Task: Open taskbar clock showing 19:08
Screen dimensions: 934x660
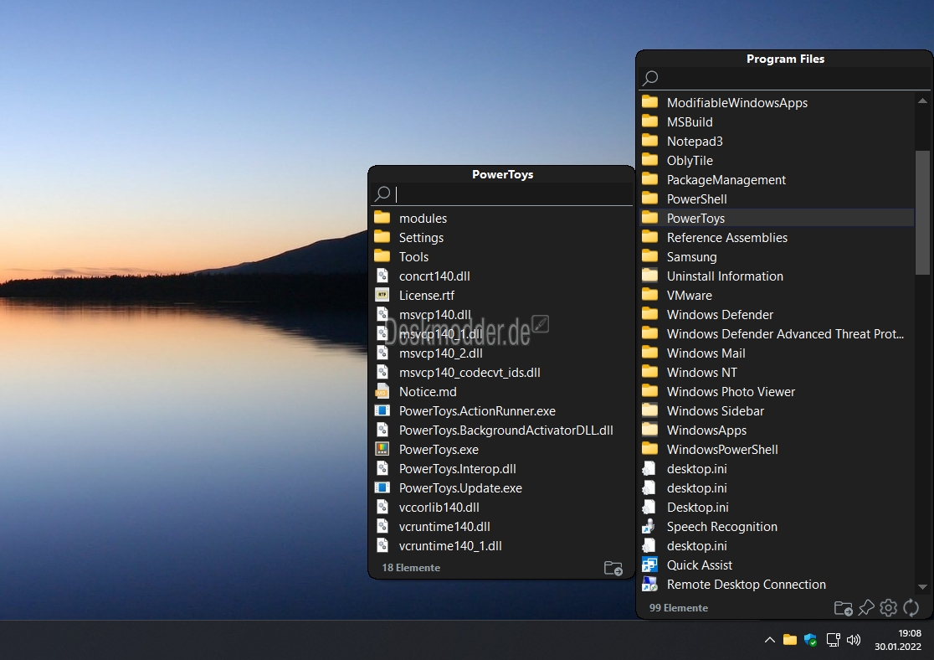Action: [x=898, y=640]
